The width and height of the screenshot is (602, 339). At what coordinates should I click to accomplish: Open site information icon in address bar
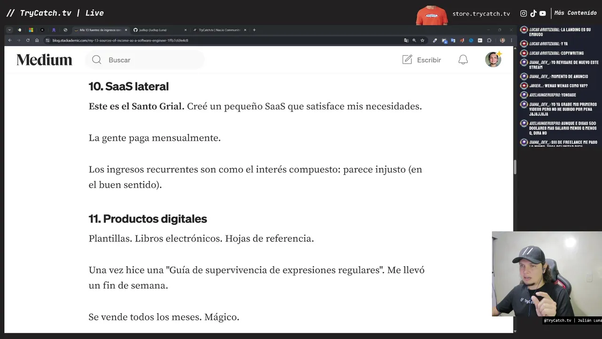[x=48, y=40]
